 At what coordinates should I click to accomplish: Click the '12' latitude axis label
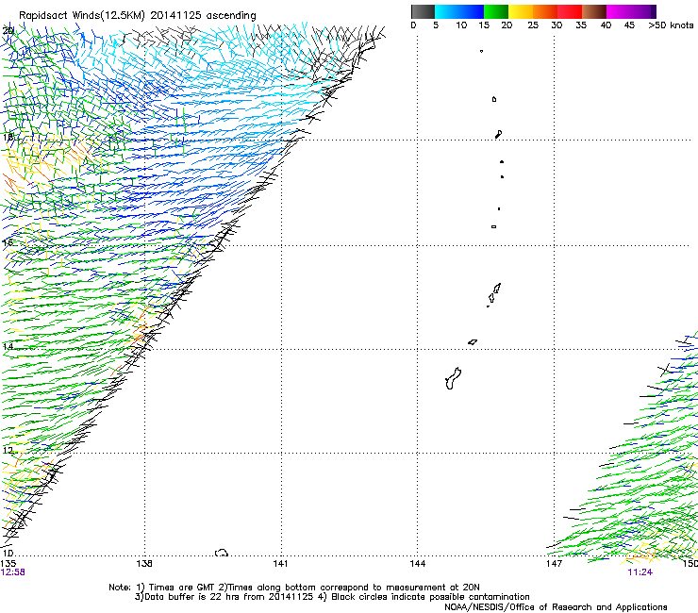(8, 450)
